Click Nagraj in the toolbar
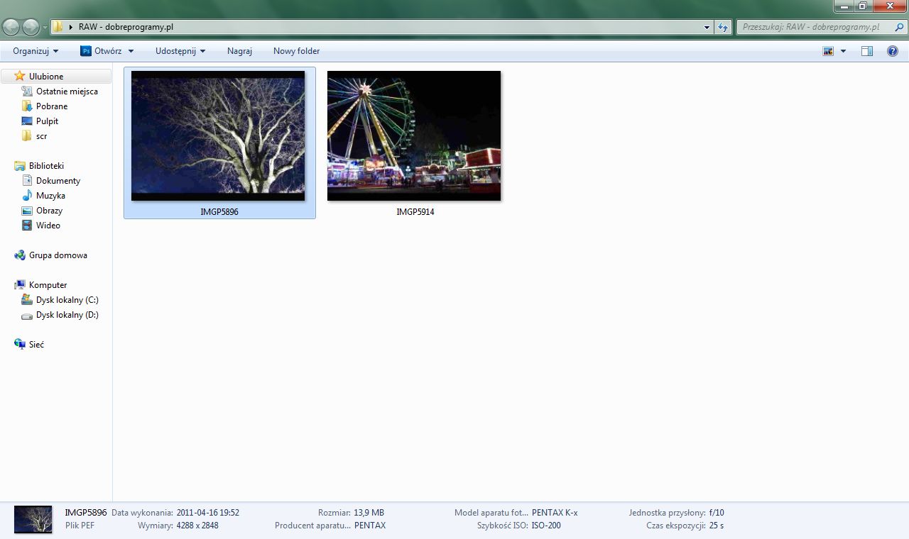The width and height of the screenshot is (909, 539). pos(239,51)
